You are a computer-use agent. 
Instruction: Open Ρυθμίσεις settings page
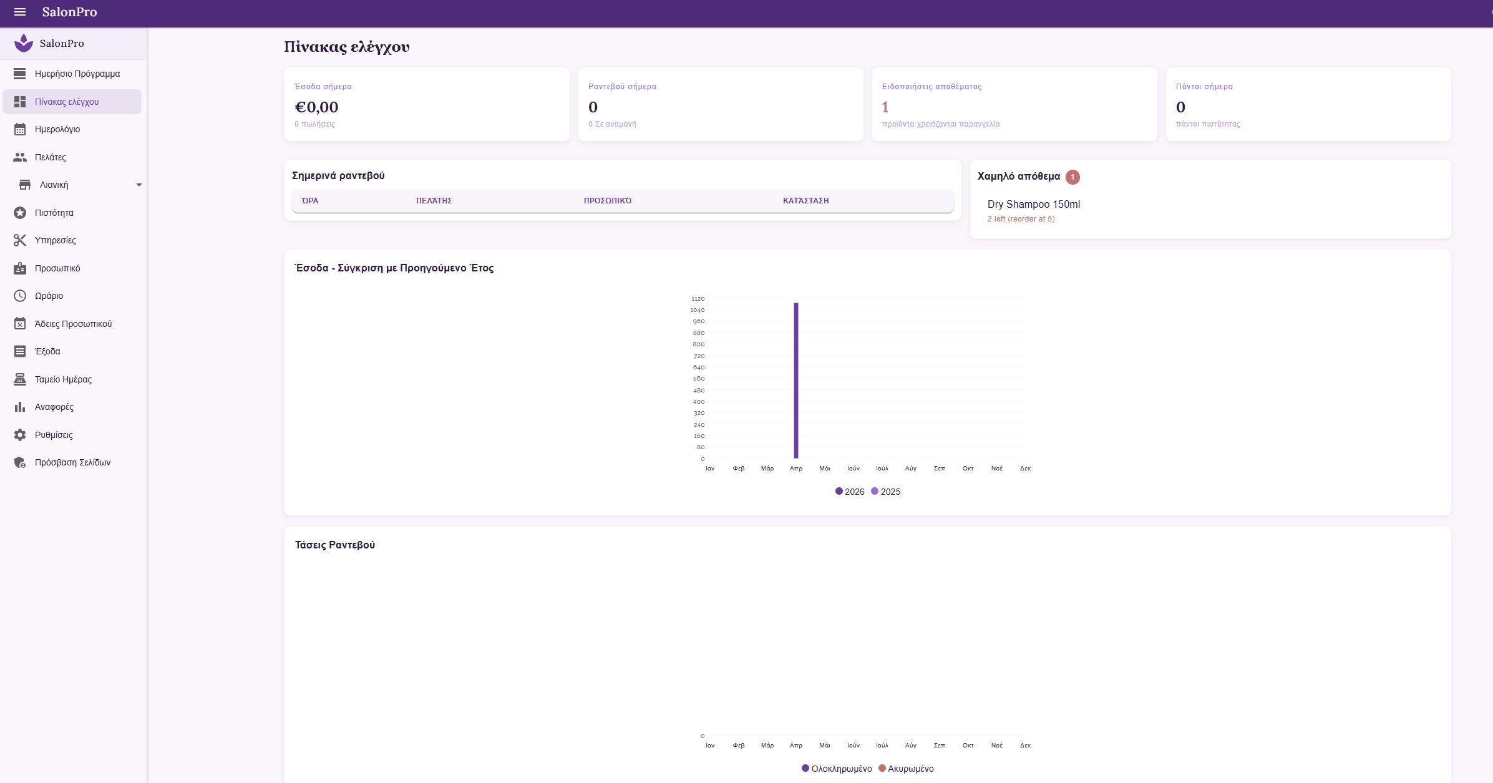pos(72,435)
